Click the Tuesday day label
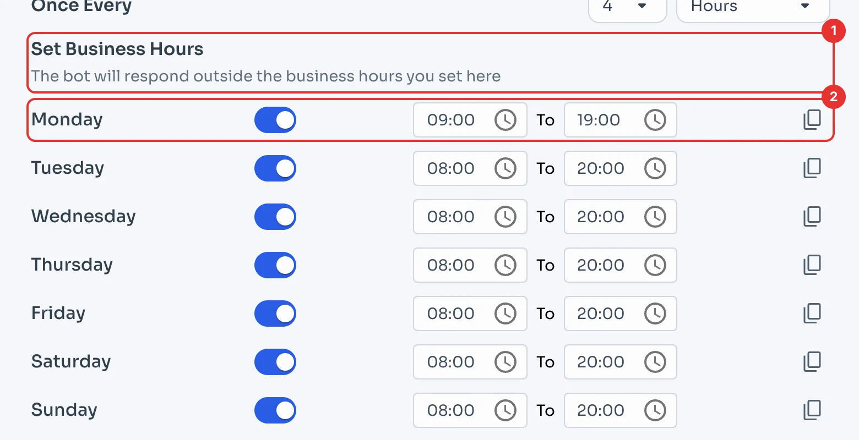The height and width of the screenshot is (440, 859). click(x=68, y=168)
